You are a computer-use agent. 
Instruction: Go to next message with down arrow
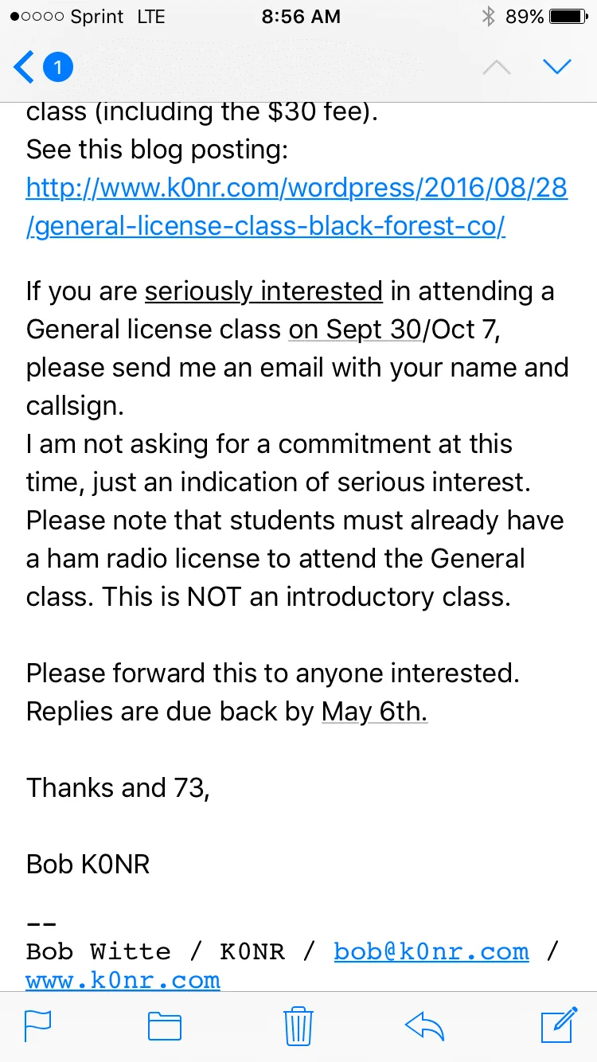[557, 67]
